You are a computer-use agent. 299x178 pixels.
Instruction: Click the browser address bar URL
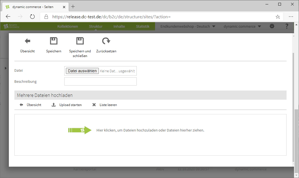coord(111,17)
